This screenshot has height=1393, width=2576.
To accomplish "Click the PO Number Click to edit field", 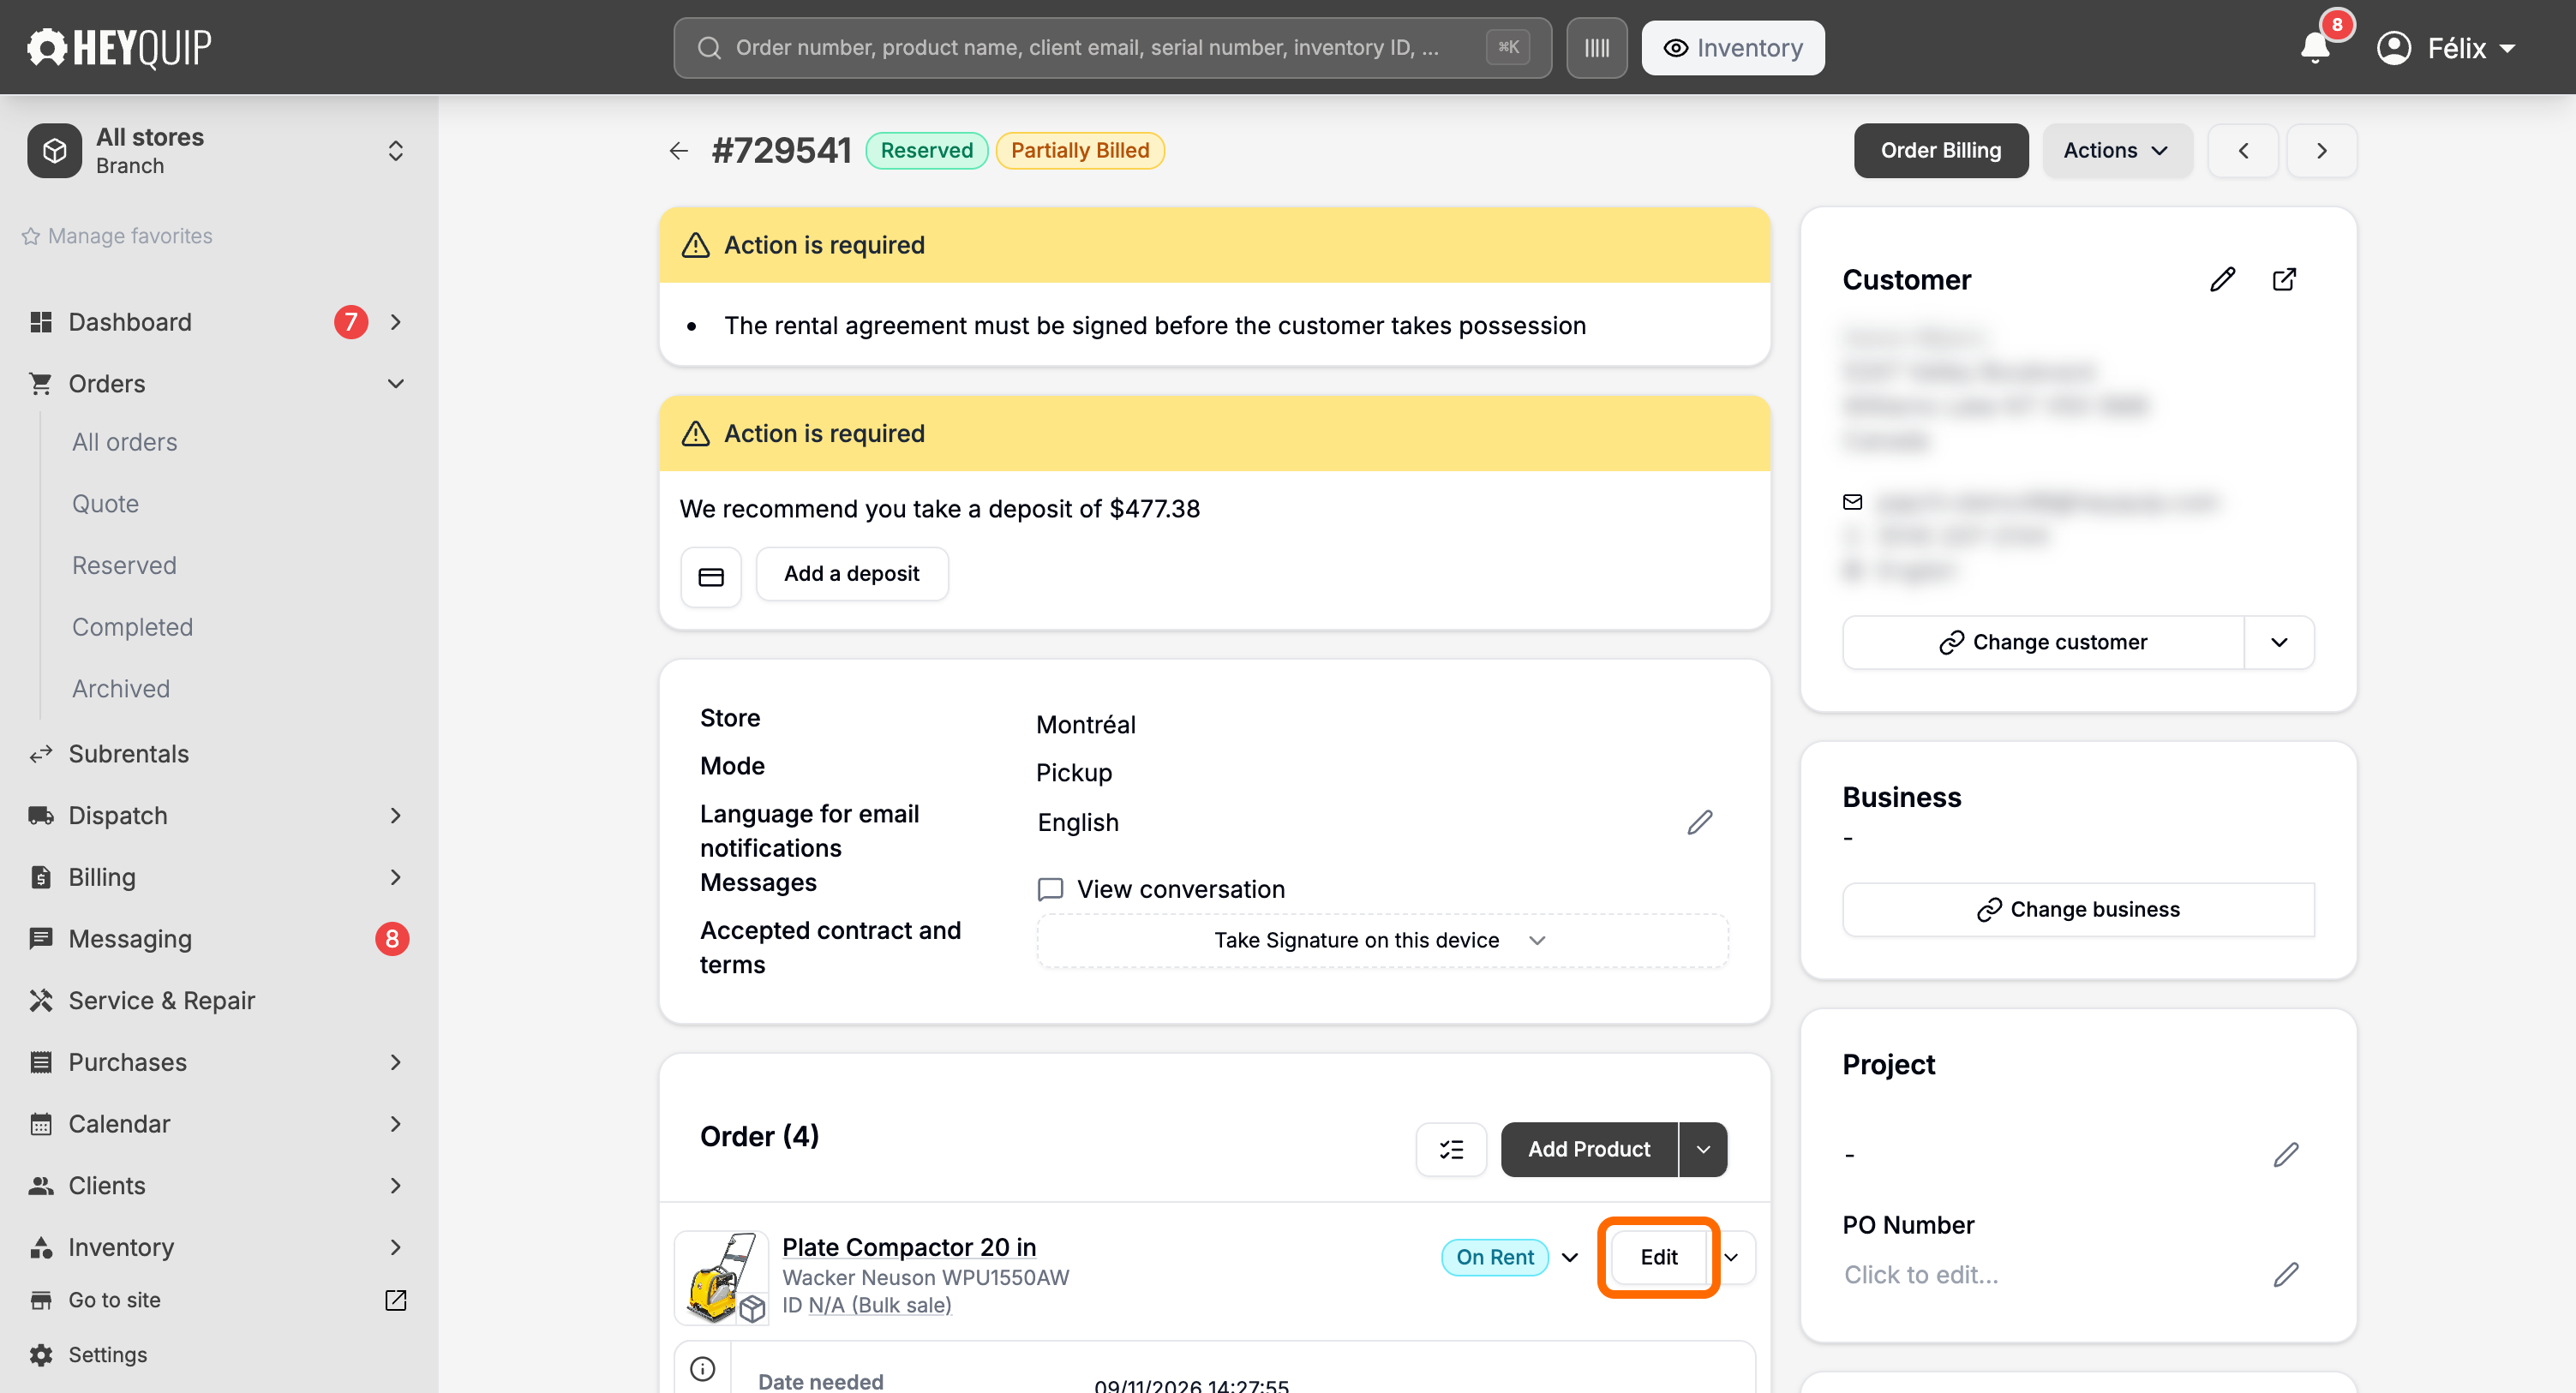I will point(1921,1275).
